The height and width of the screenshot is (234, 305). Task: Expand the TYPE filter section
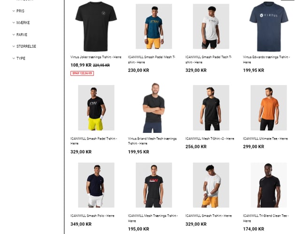[x=19, y=58]
